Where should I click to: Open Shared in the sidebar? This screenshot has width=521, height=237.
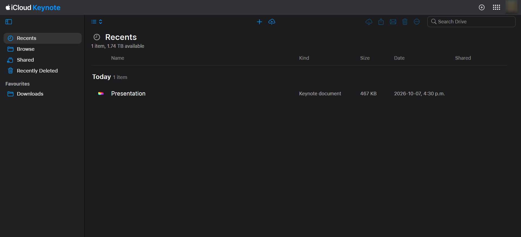(x=43, y=60)
